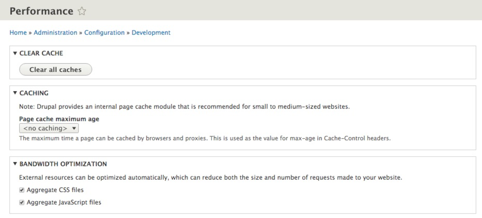Click the star shortcut icon beside Performance
The height and width of the screenshot is (218, 482).
[x=81, y=12]
